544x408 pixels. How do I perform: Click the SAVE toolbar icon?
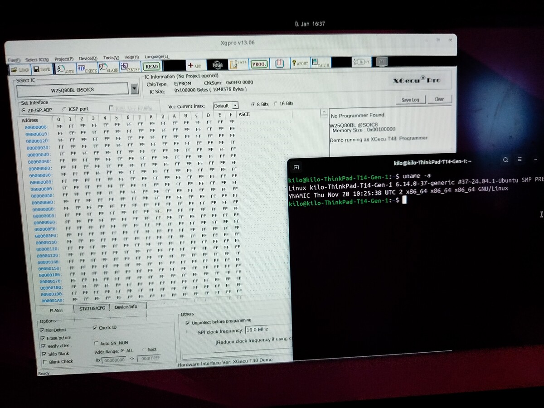click(x=42, y=69)
